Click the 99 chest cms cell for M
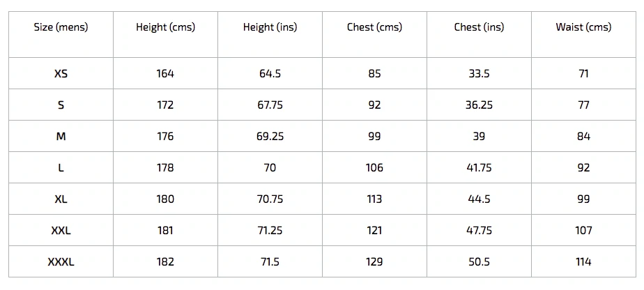Screen dimensions: 644x290 (x=374, y=137)
